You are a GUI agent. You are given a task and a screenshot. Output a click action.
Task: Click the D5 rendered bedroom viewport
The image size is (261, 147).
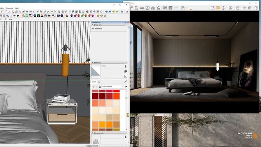(194, 62)
